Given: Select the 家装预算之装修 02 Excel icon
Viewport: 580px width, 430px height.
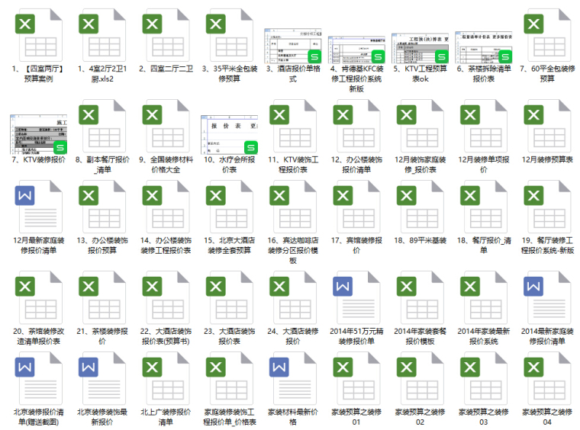Looking at the screenshot, I should click(420, 379).
